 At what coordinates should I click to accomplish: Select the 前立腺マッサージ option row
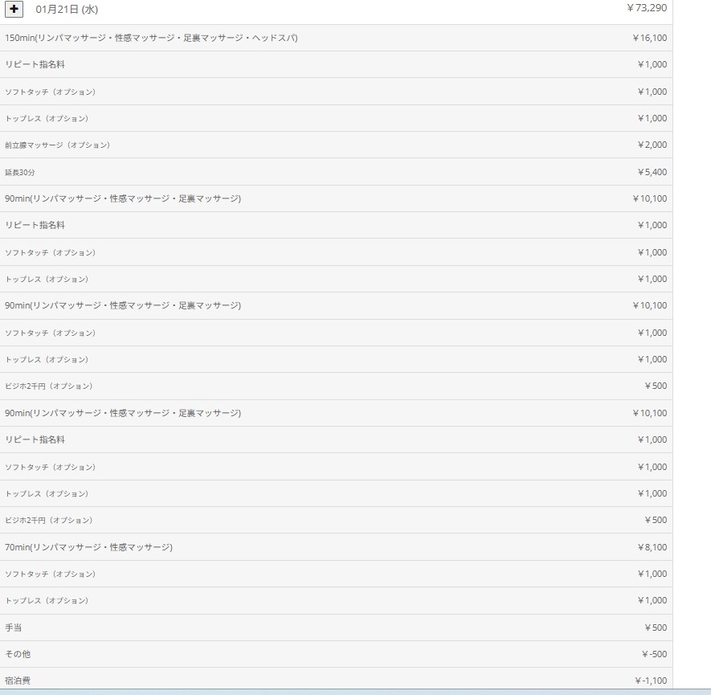(x=58, y=145)
